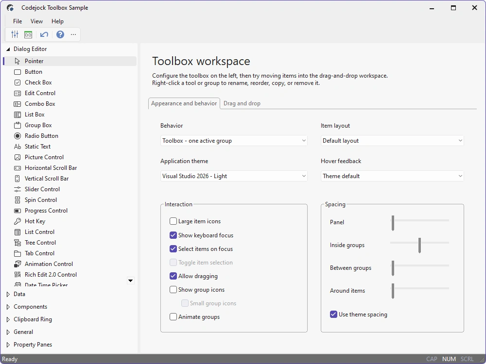Screen dimensions: 486x364
Task: Uncheck Select items on focus
Action: click(173, 249)
